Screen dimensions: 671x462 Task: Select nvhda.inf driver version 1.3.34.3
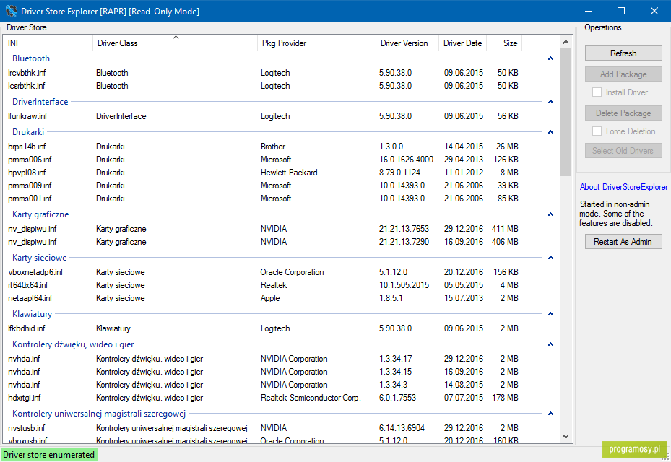263,385
